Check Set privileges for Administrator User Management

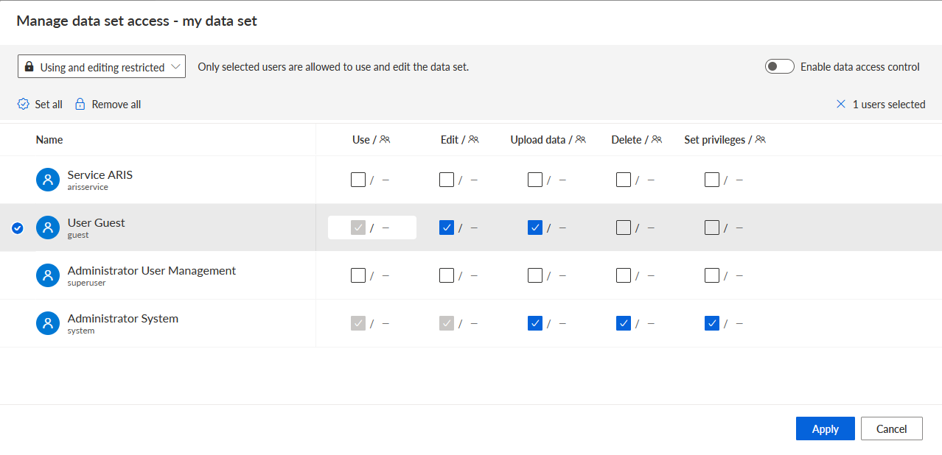coord(712,275)
